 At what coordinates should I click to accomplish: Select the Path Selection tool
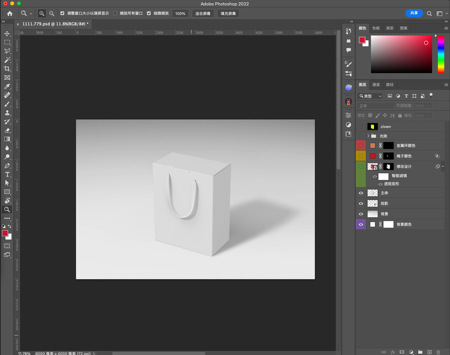[x=7, y=183]
